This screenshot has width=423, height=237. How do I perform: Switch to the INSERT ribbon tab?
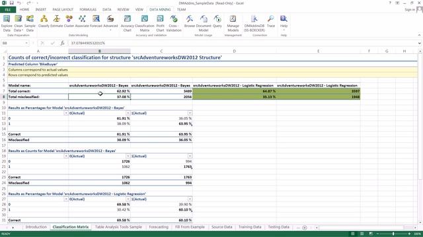[x=41, y=10]
